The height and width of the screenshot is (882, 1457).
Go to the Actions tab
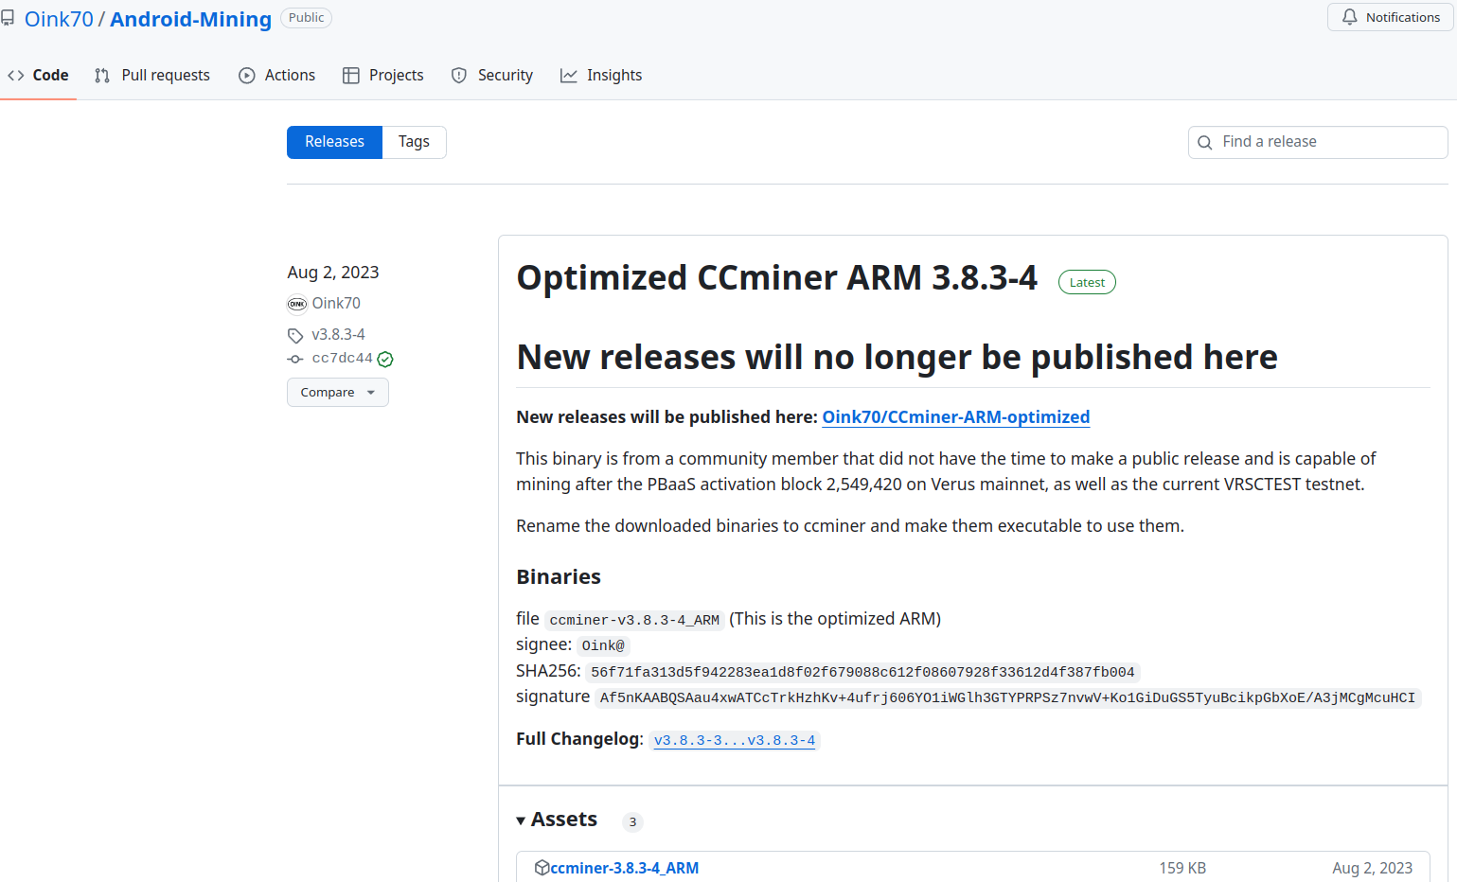coord(277,76)
